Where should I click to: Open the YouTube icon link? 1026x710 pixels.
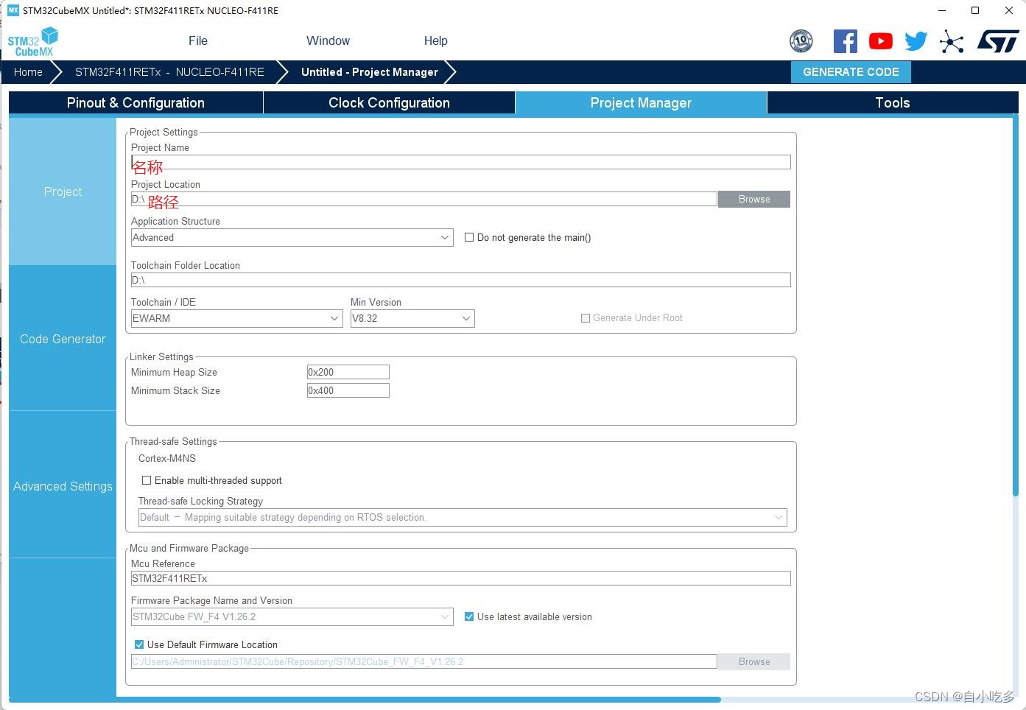point(880,41)
